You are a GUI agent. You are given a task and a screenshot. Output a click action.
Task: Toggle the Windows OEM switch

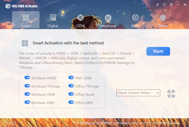coord(27,94)
